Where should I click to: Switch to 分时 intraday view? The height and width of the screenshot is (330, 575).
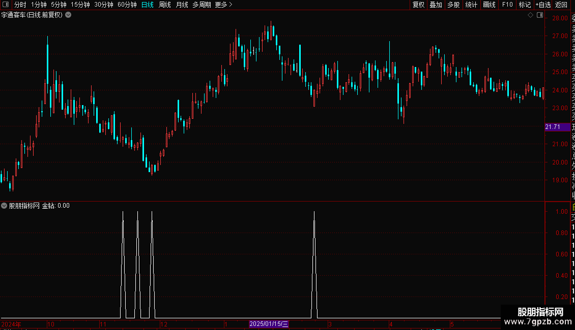(20, 5)
